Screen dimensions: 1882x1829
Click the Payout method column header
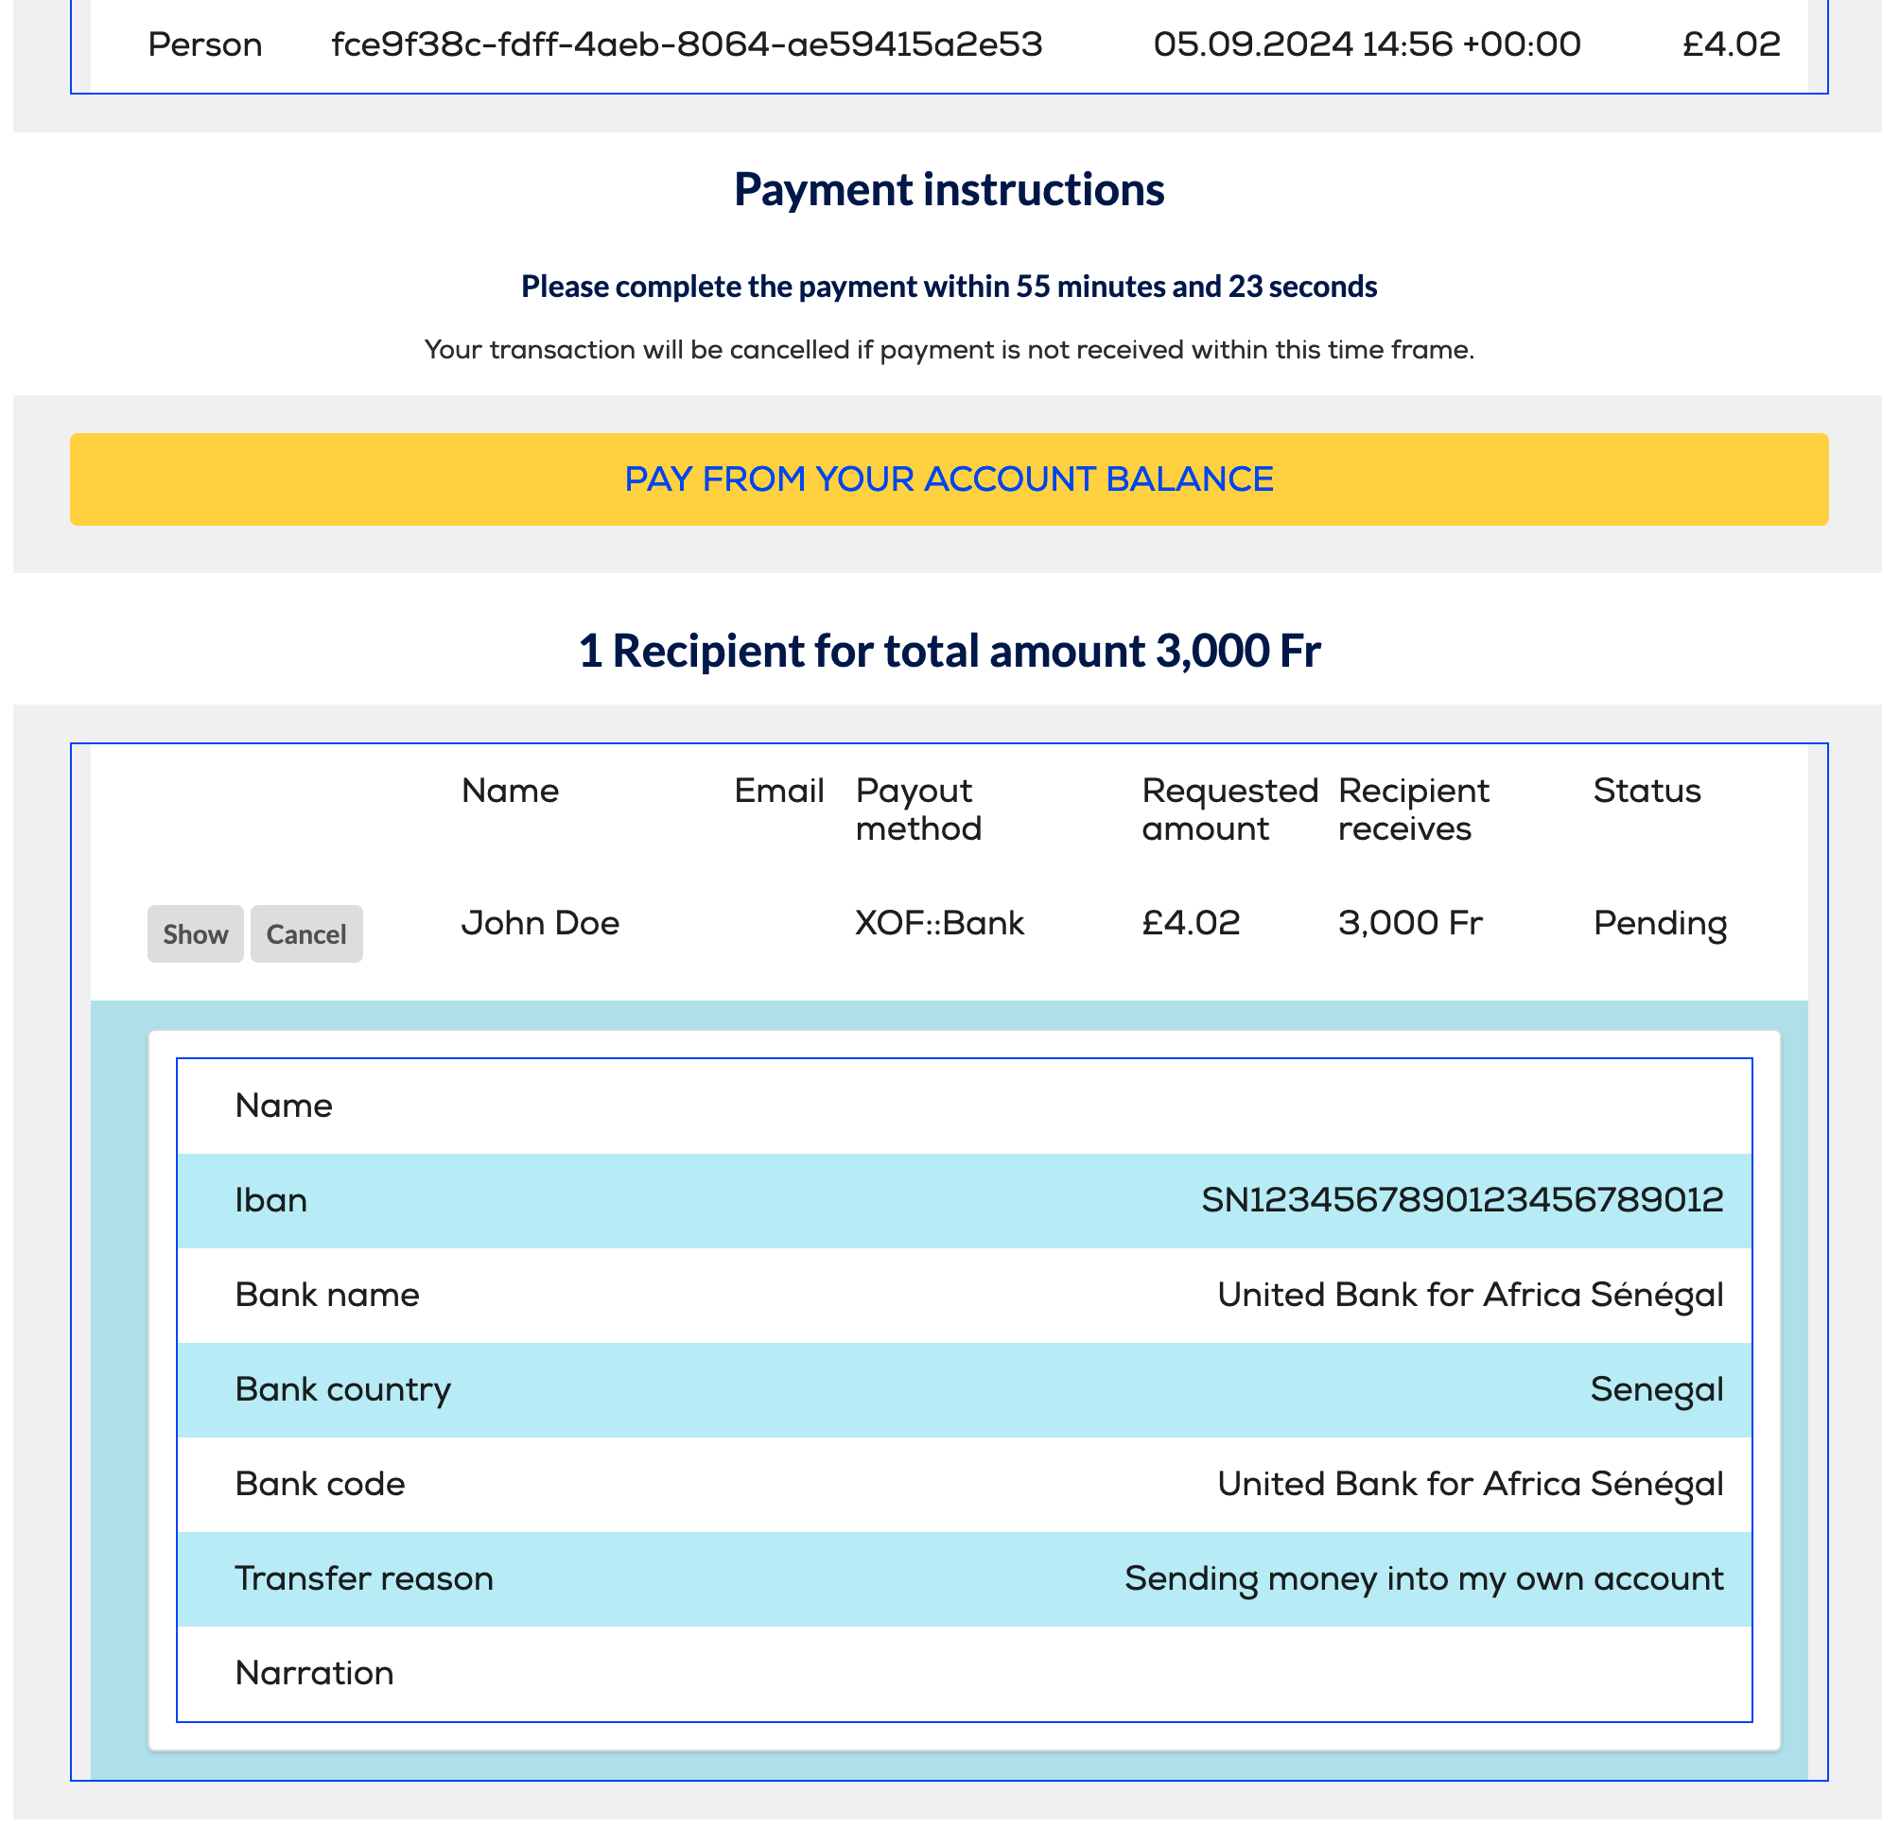point(918,810)
